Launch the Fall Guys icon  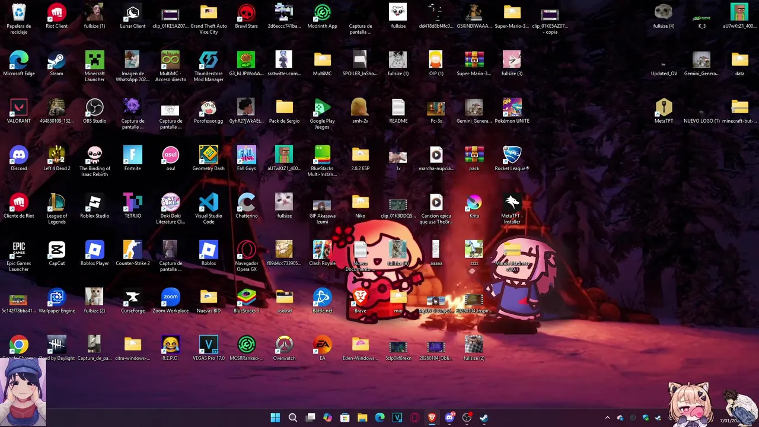247,155
